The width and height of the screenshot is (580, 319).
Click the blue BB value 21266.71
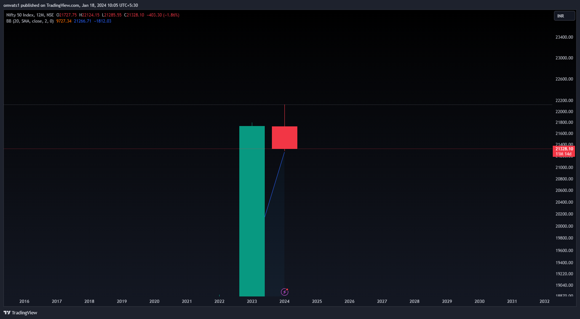(x=83, y=21)
